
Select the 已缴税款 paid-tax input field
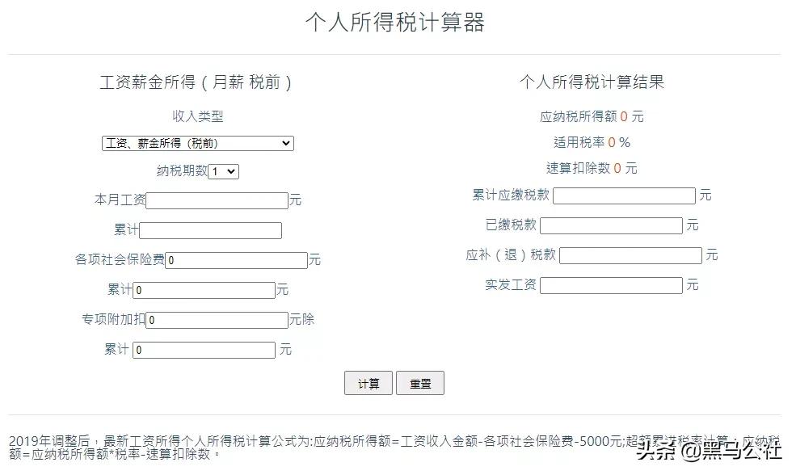(x=612, y=225)
